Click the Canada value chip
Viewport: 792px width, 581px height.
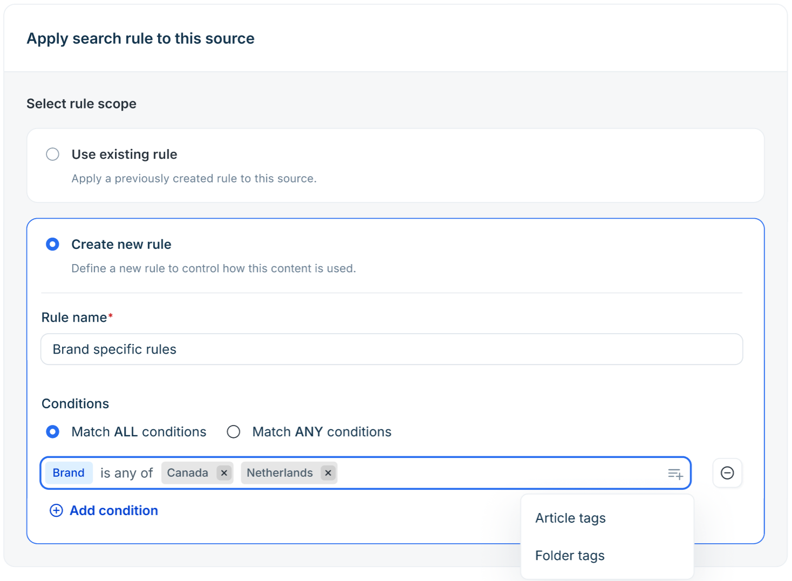click(187, 473)
